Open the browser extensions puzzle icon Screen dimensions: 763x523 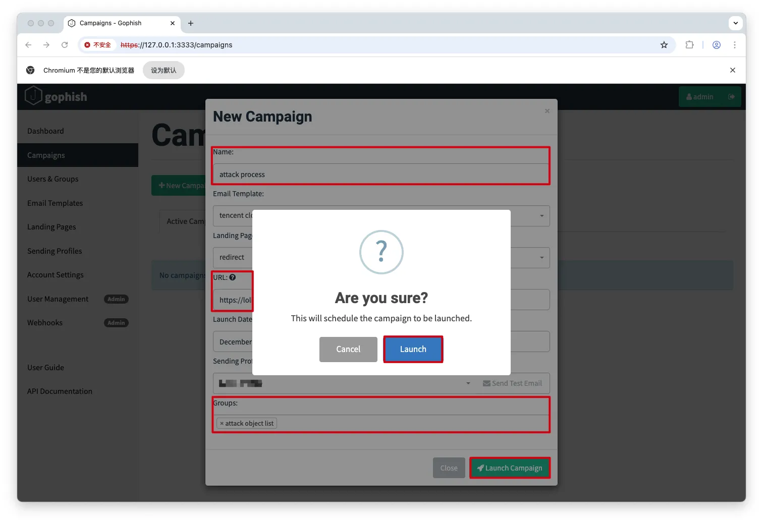coord(689,45)
